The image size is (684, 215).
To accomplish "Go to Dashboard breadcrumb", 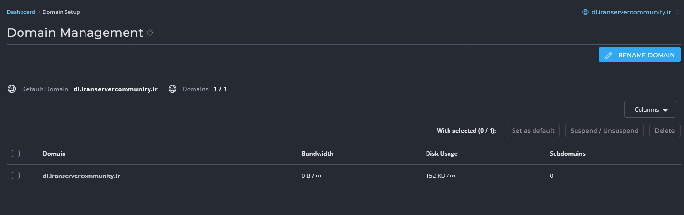I will [21, 12].
